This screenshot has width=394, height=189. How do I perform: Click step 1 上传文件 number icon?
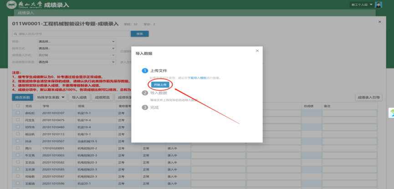[x=145, y=71]
